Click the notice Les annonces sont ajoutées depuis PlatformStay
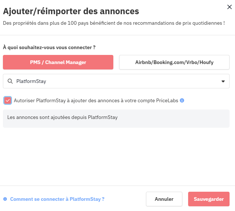The width and height of the screenshot is (235, 211). (62, 117)
